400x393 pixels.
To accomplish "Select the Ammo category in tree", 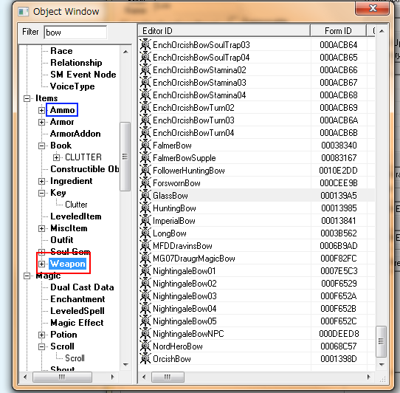I will pos(62,110).
